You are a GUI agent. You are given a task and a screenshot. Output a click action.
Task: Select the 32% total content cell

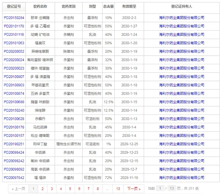[108, 60]
